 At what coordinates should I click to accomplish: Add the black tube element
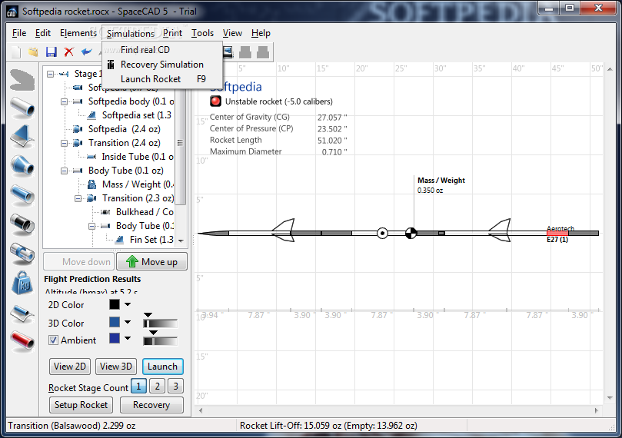[22, 224]
